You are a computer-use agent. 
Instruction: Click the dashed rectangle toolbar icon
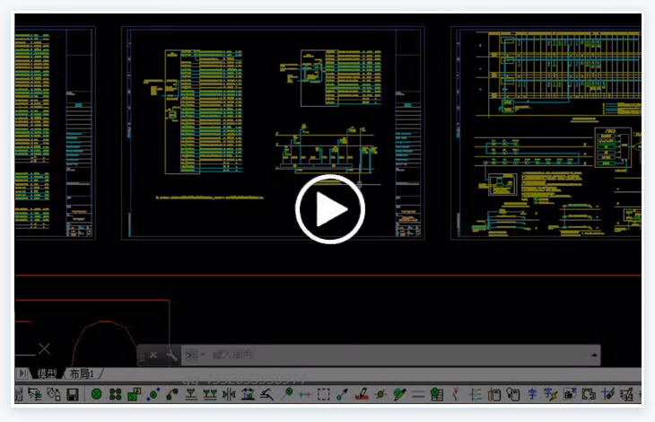coord(324,394)
